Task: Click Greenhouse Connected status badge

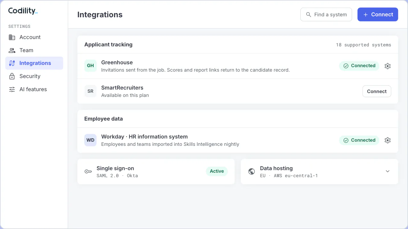Action: point(359,66)
